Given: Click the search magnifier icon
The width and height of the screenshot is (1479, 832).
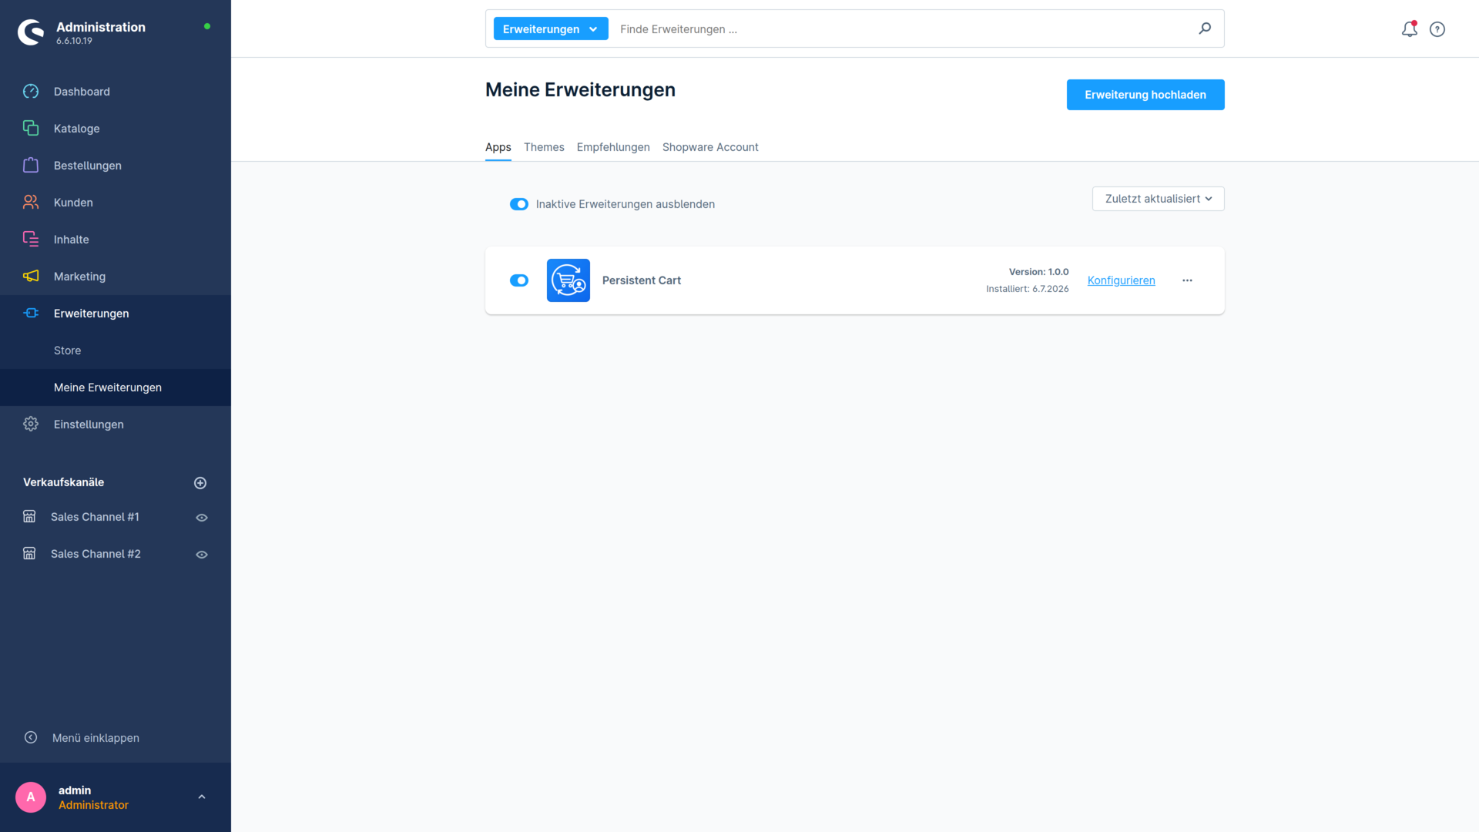Looking at the screenshot, I should point(1205,29).
